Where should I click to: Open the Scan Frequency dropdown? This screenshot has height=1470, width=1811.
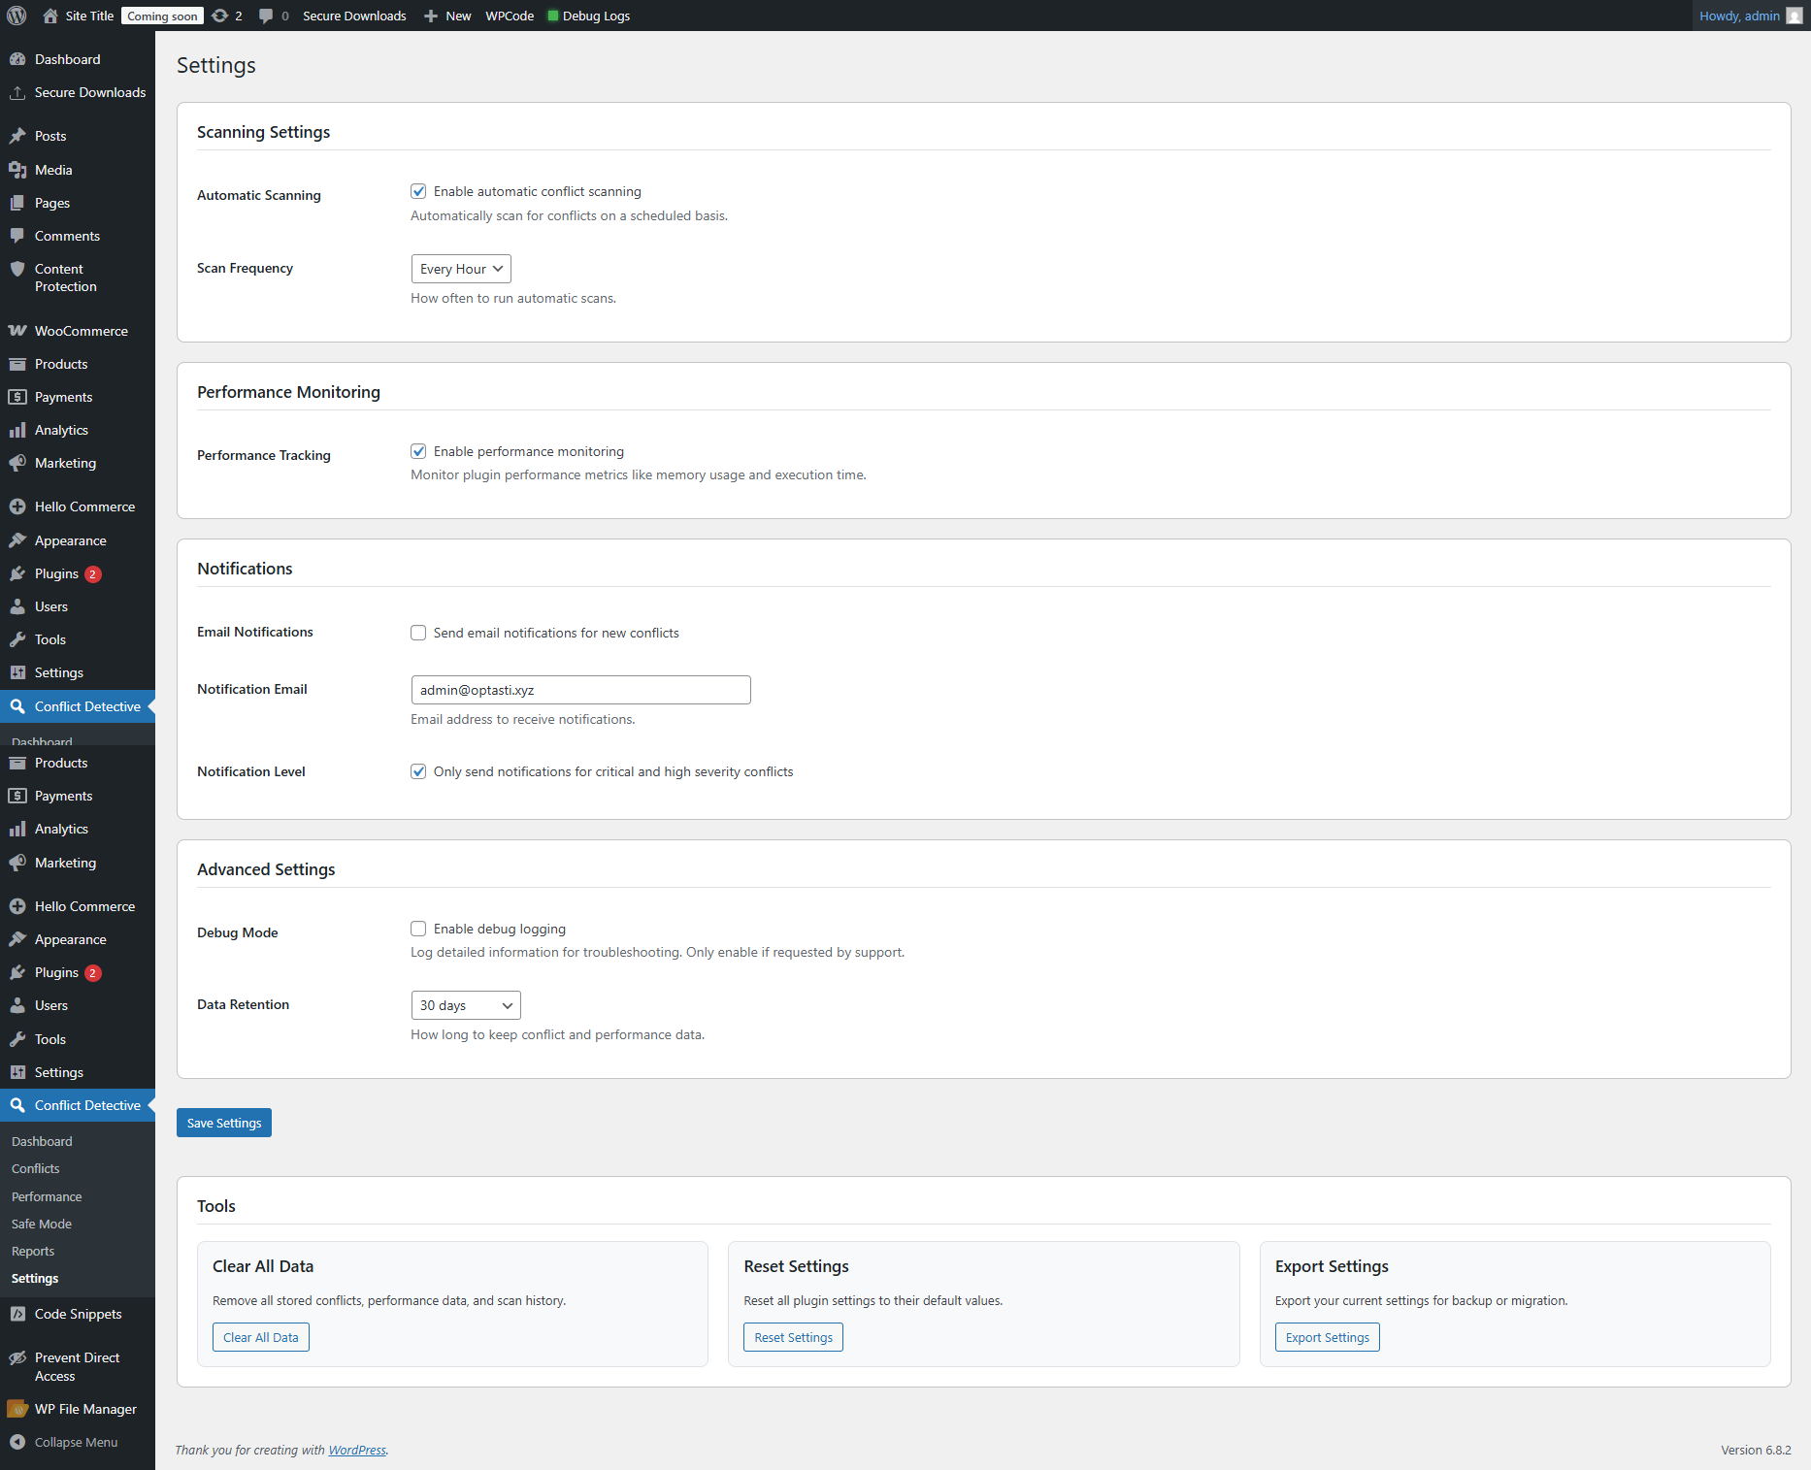(x=461, y=269)
